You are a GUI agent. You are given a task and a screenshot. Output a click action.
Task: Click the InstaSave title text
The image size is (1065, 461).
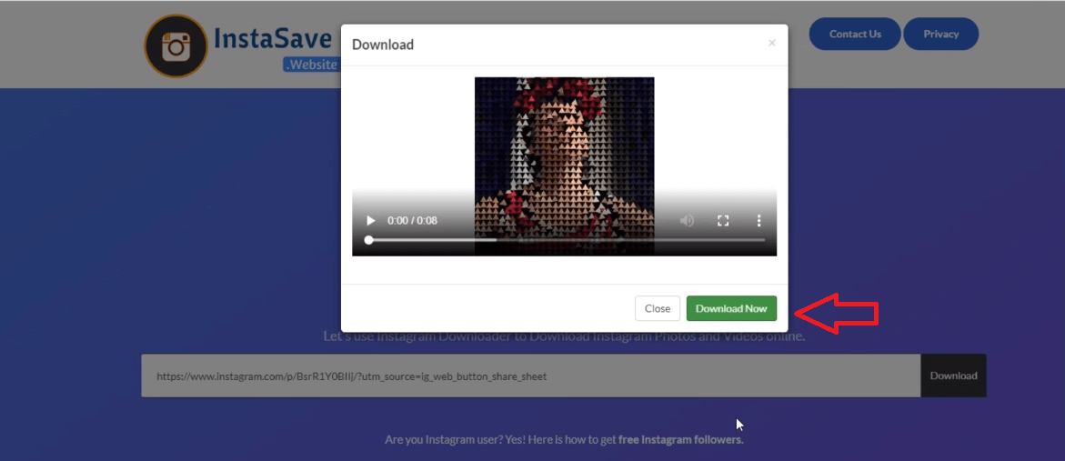[x=272, y=39]
